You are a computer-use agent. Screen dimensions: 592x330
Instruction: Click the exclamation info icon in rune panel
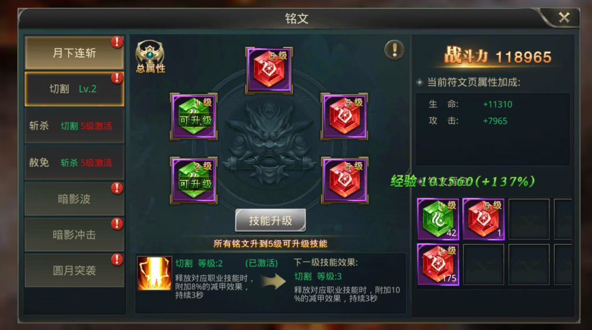(x=394, y=50)
